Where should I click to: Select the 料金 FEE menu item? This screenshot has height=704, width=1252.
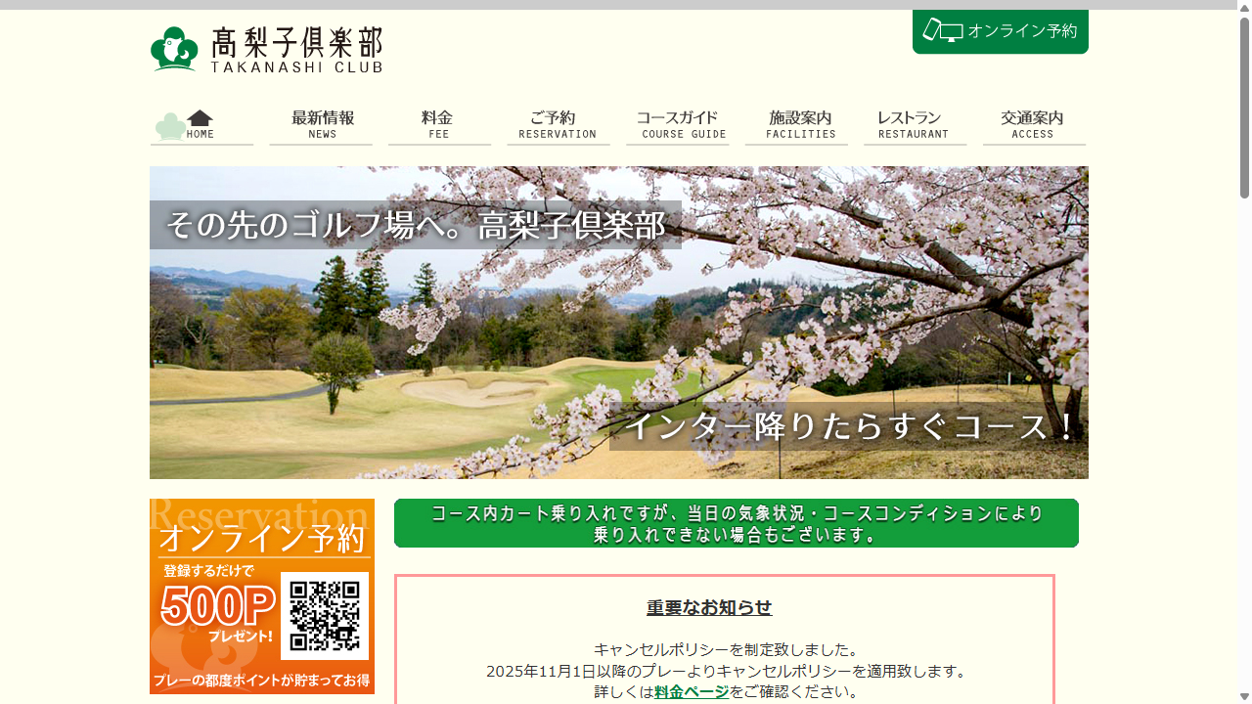pyautogui.click(x=439, y=126)
